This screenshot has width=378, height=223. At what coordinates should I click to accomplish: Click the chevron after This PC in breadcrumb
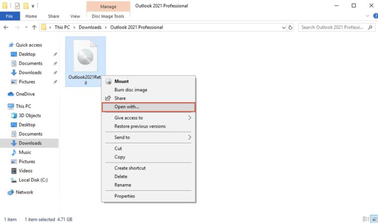click(x=74, y=28)
